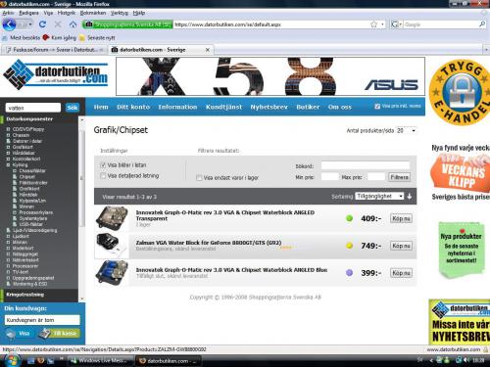The height and width of the screenshot is (367, 490).
Task: Open the Bokmärken menu
Action: [x=93, y=13]
